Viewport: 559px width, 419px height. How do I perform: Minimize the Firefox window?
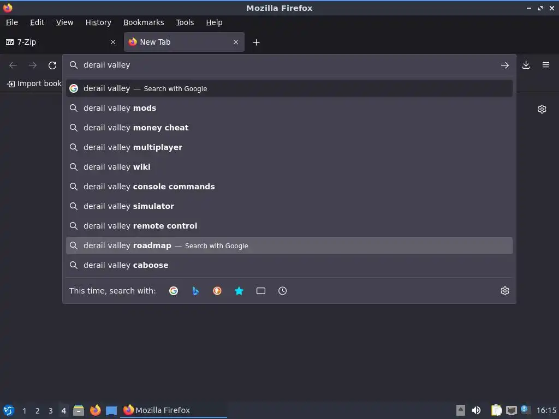(x=528, y=8)
